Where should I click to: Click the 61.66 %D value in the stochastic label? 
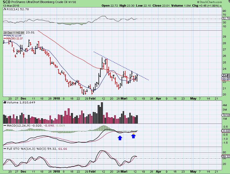point(63,149)
